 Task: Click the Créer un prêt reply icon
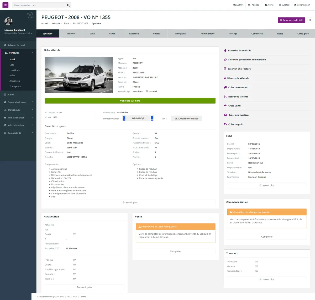[x=225, y=124]
